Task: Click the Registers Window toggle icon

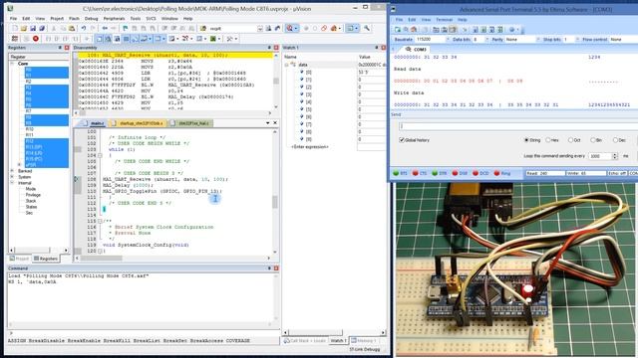Action: click(x=127, y=39)
